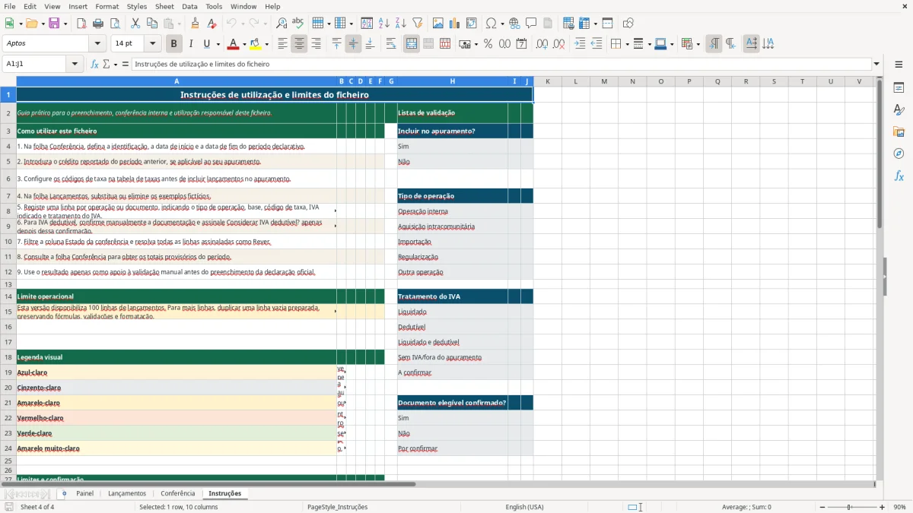
Task: Toggle Align Left
Action: (282, 44)
